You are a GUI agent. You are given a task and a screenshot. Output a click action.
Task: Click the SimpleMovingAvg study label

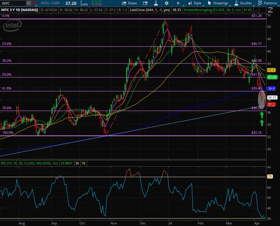212,10
